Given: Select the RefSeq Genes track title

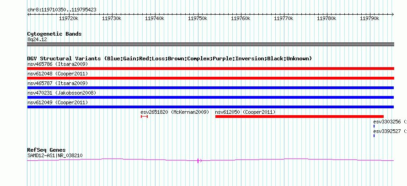Looking at the screenshot, I should point(47,150).
